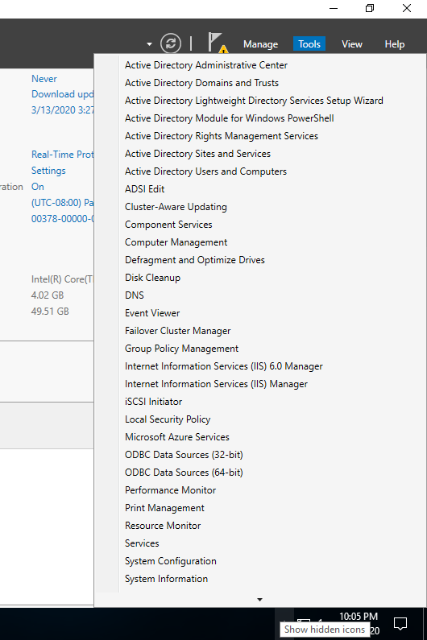Click the On link under configuration
This screenshot has height=640, width=427.
coord(38,187)
